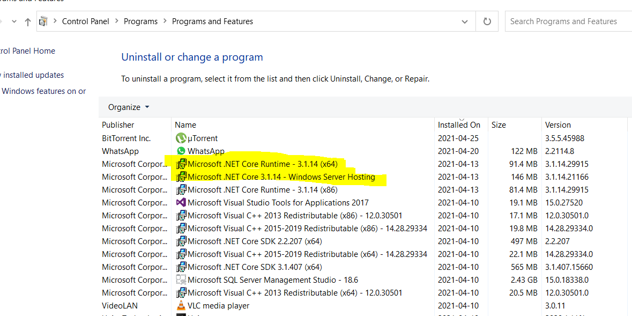
Task: Expand the chevron after Control Panel breadcrumb
Action: (116, 21)
